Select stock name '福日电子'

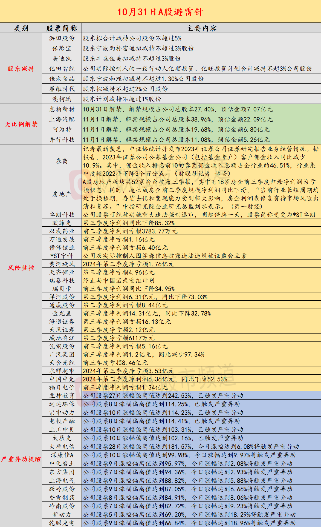pyautogui.click(x=62, y=388)
